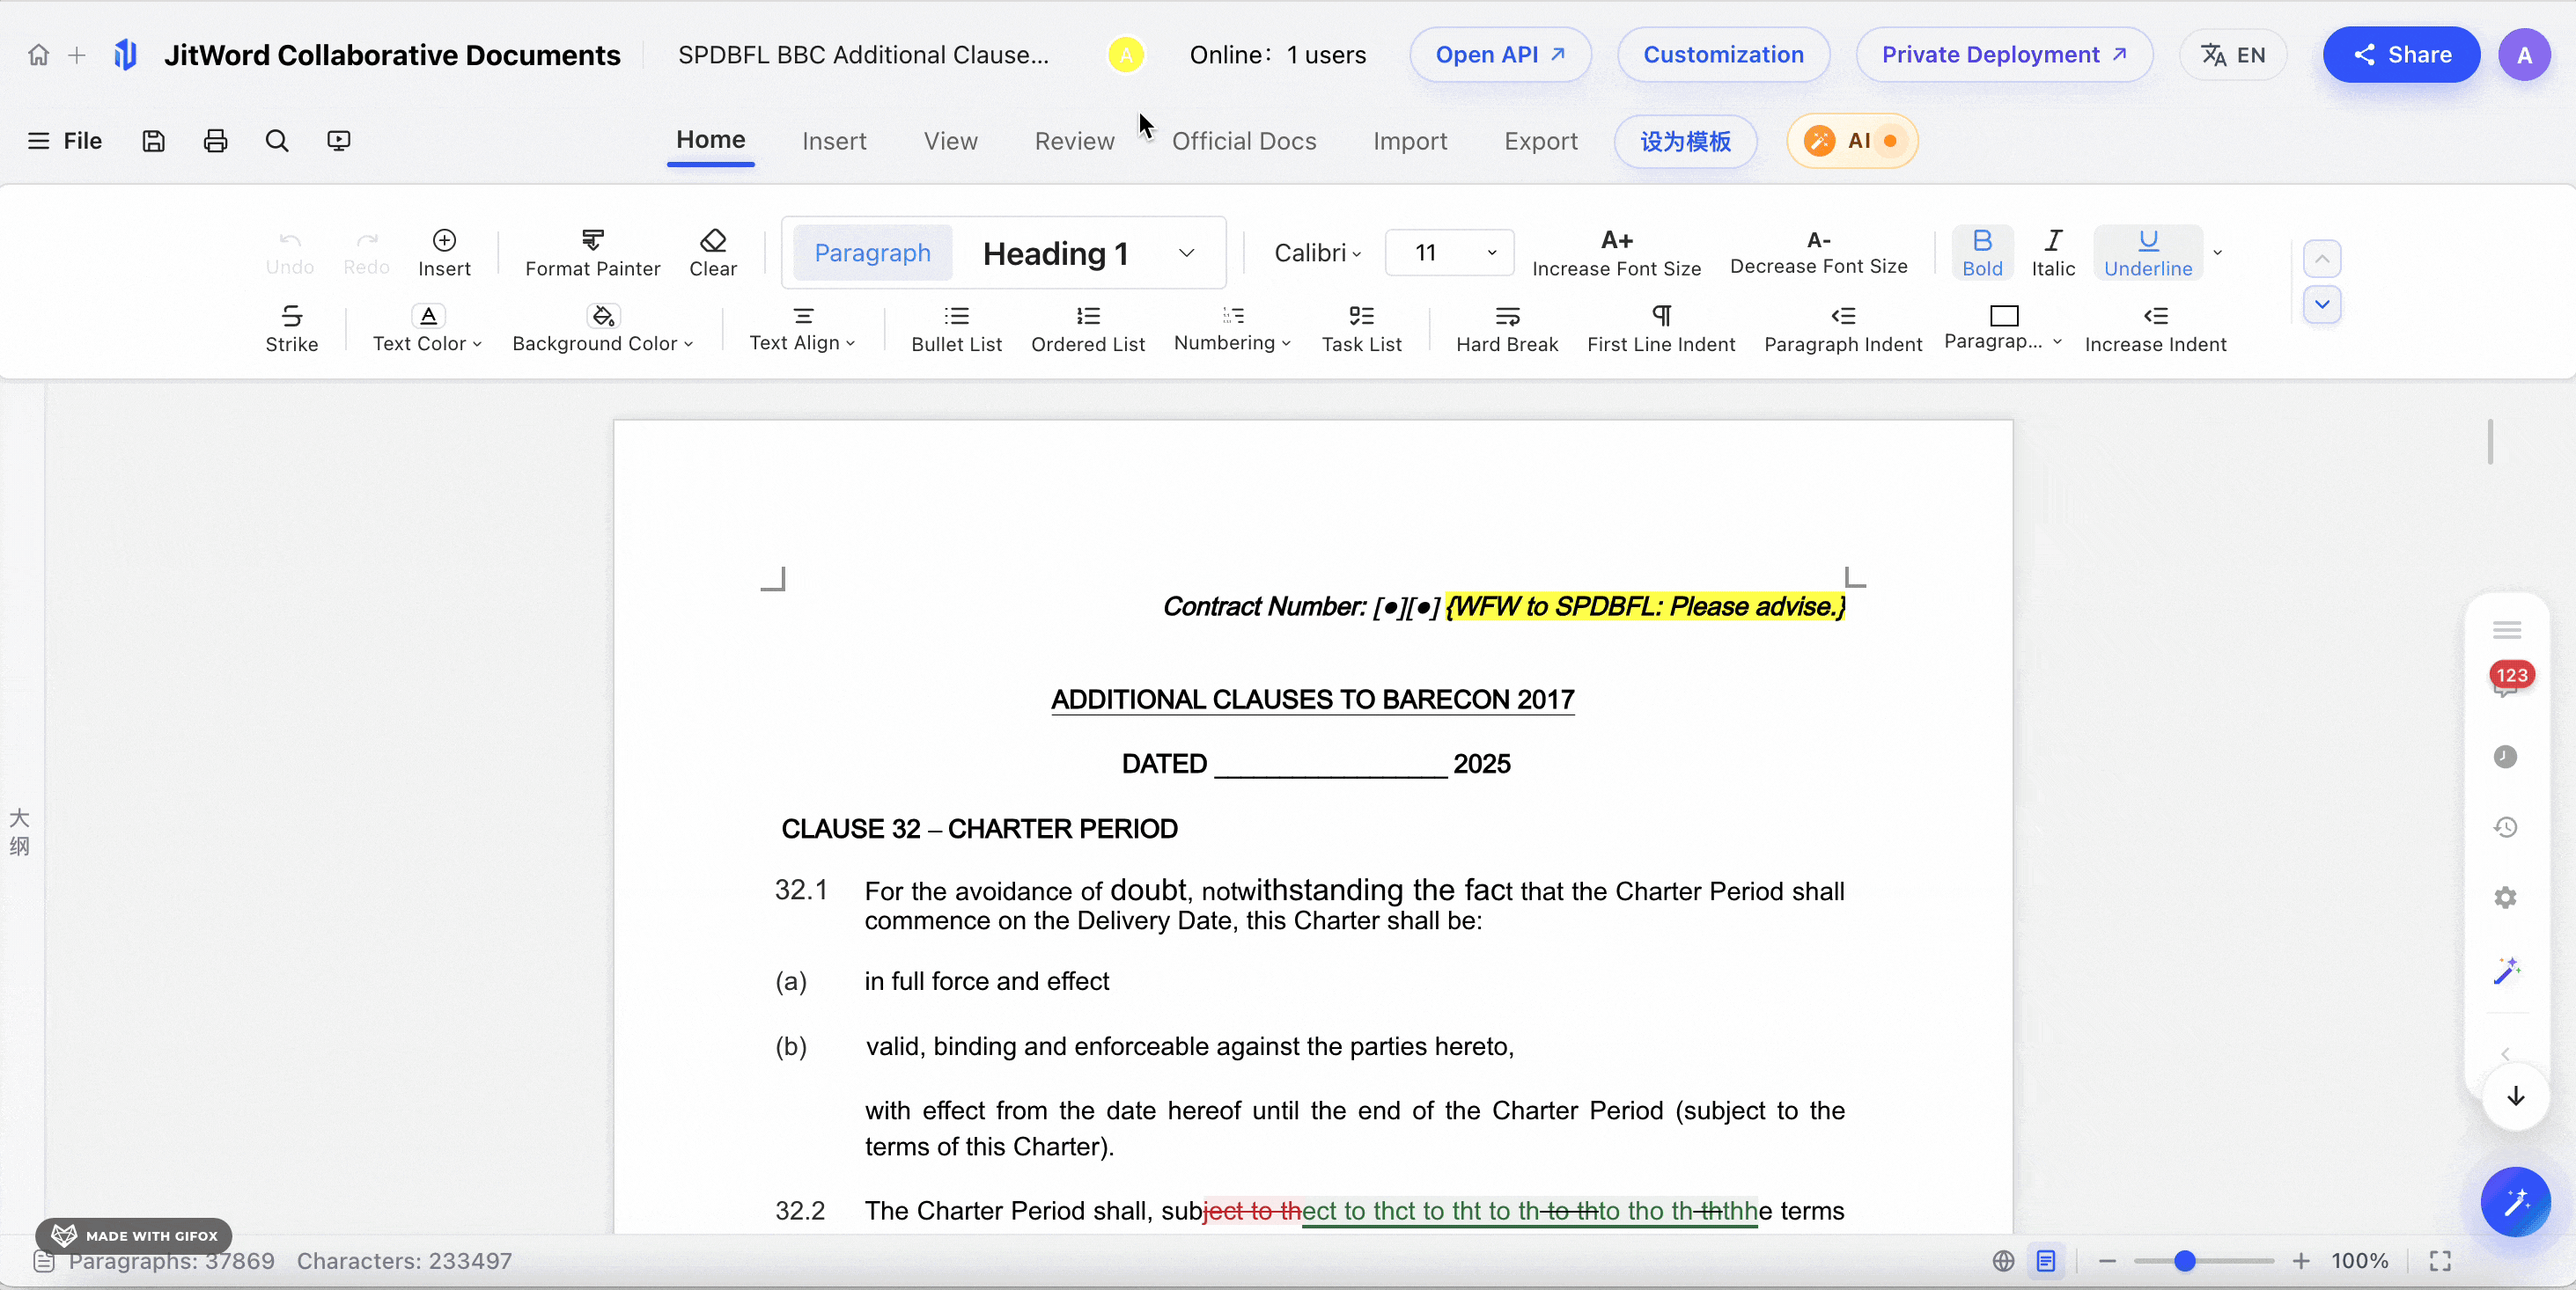This screenshot has height=1290, width=2576.
Task: Open the magic wand AI tool in sidebar
Action: click(2506, 971)
